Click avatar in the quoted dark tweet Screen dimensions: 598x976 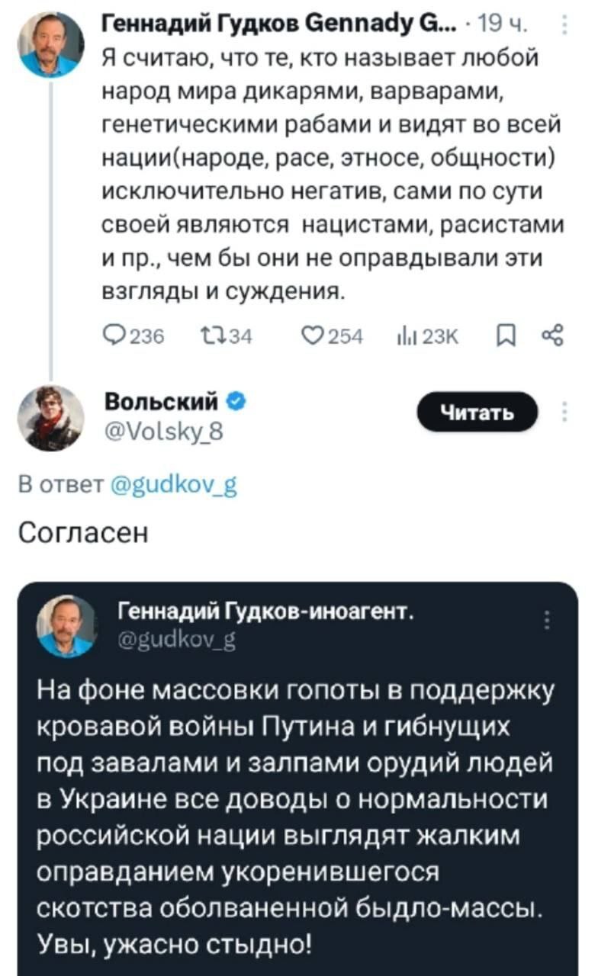pos(67,625)
